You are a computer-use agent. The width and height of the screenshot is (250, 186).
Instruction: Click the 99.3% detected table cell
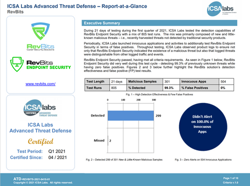(171, 88)
